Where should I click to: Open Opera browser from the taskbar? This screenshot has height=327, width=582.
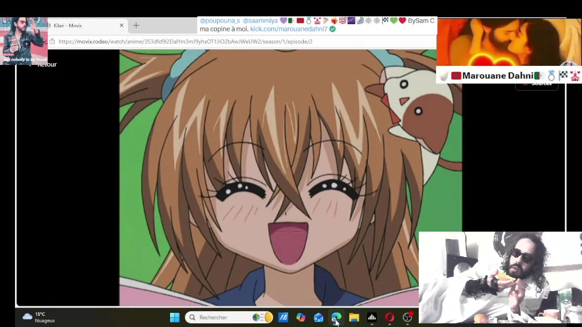click(x=390, y=317)
